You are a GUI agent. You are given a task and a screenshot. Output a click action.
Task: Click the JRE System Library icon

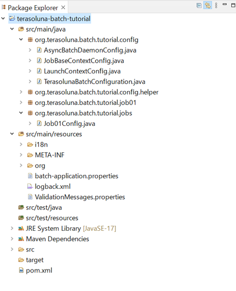click(21, 228)
